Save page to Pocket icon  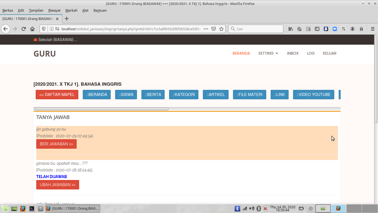[214, 29]
